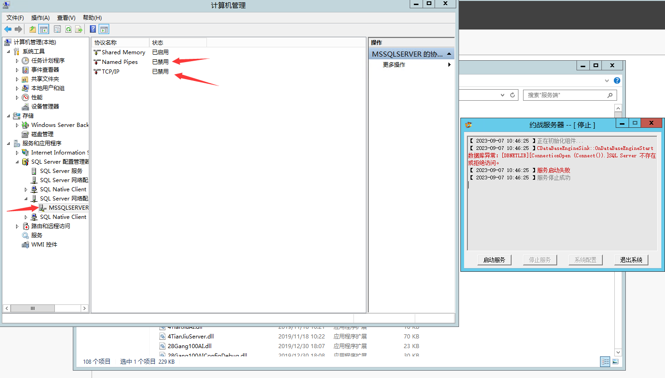665x378 pixels.
Task: Open Help via blue question mark icon
Action: [x=93, y=29]
